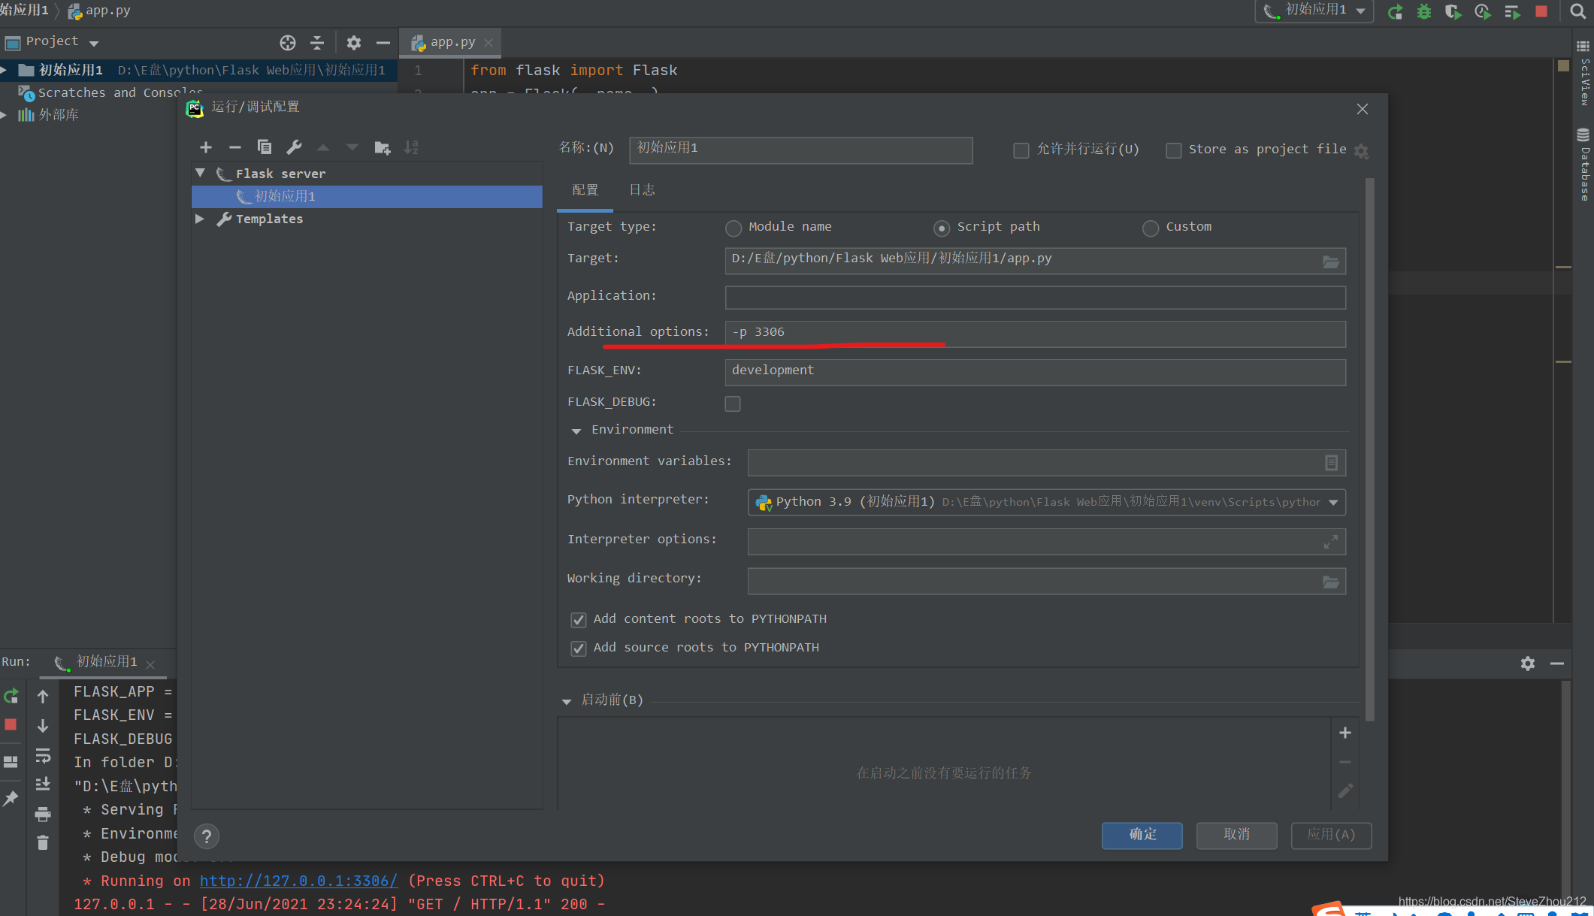This screenshot has width=1594, height=916.
Task: Add a new run configuration with plus icon
Action: (206, 147)
